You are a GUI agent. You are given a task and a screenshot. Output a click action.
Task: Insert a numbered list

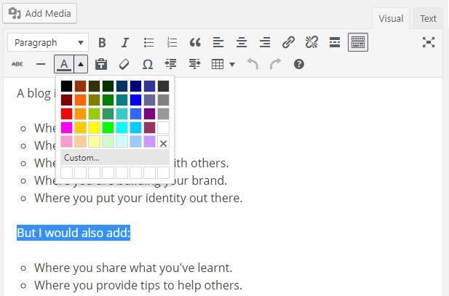(172, 43)
